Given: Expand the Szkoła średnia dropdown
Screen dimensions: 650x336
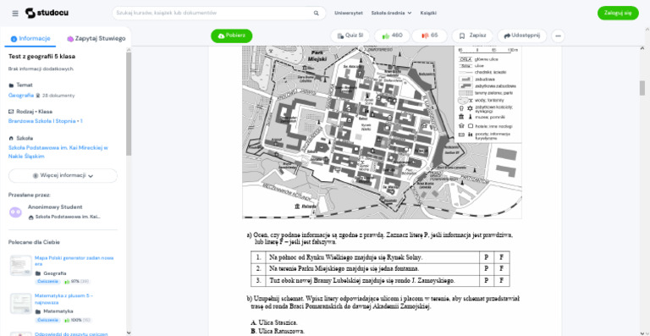Looking at the screenshot, I should pos(391,14).
